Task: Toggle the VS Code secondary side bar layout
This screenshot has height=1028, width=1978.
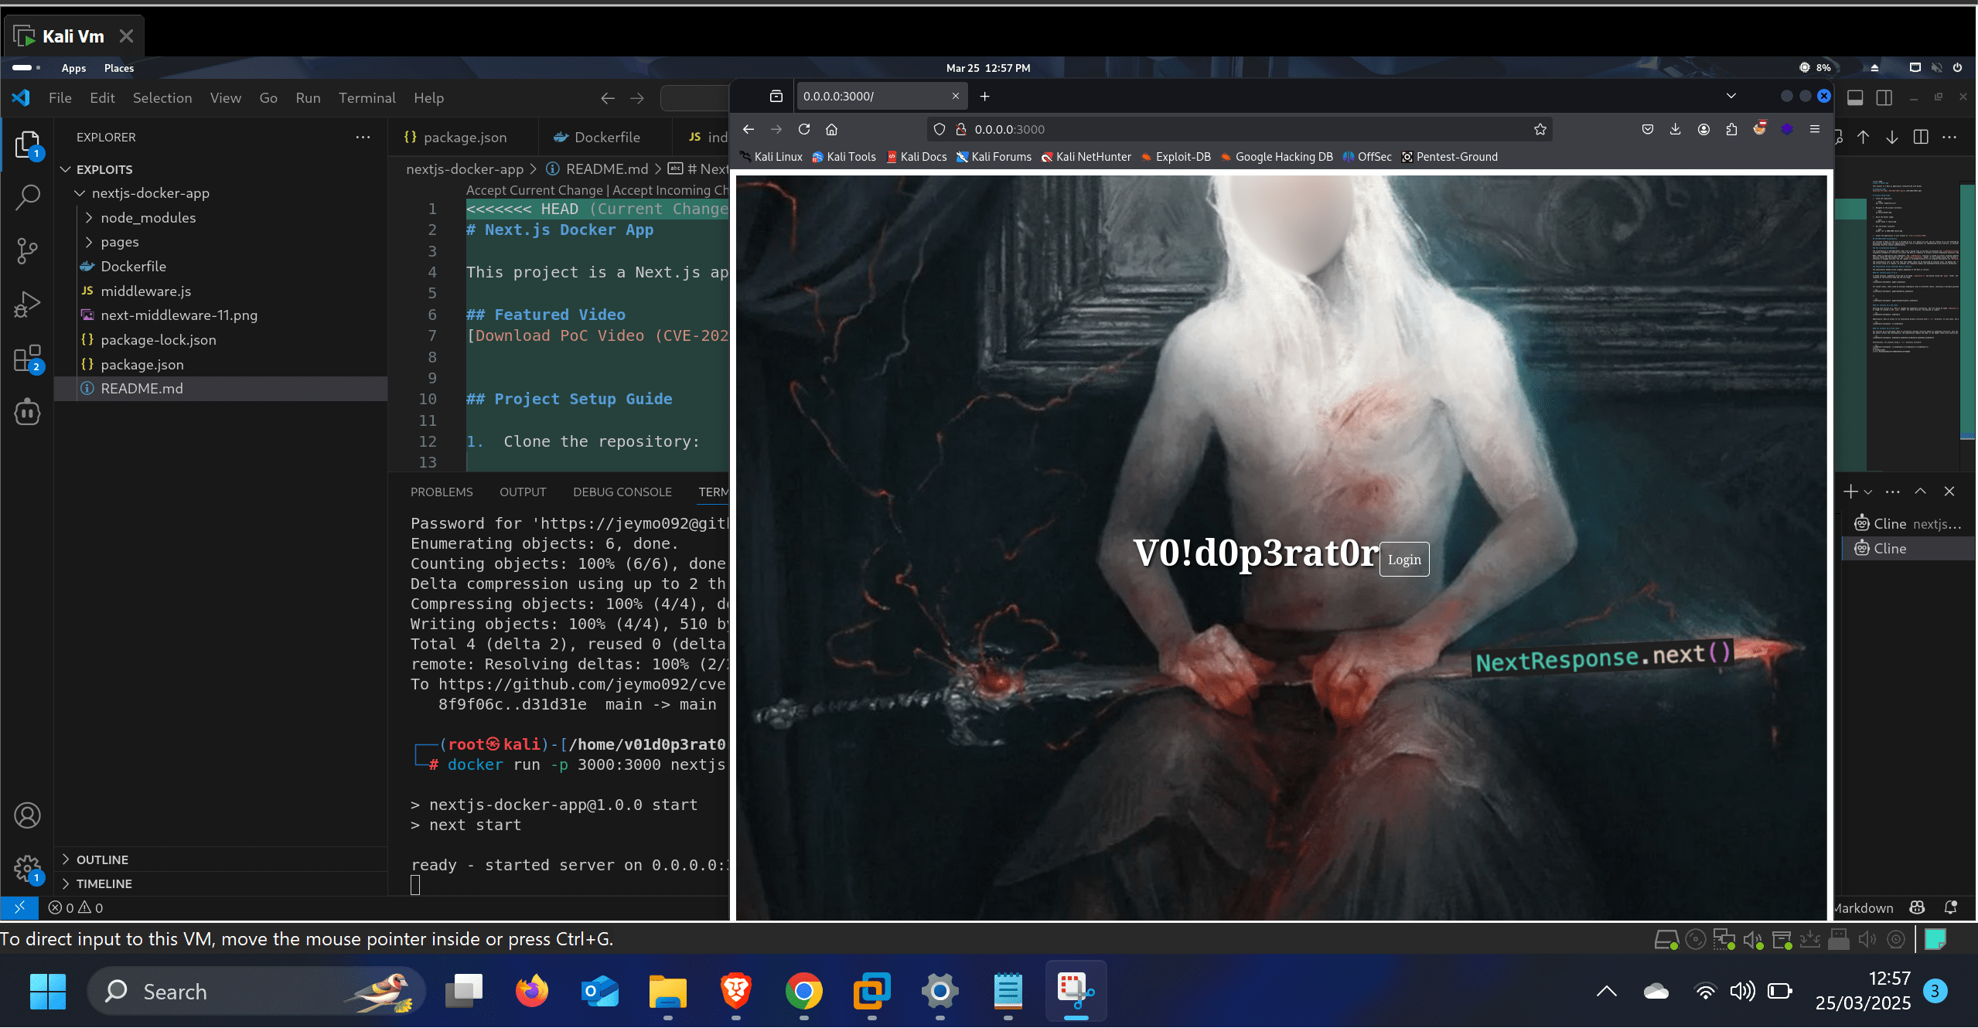Action: [1884, 97]
